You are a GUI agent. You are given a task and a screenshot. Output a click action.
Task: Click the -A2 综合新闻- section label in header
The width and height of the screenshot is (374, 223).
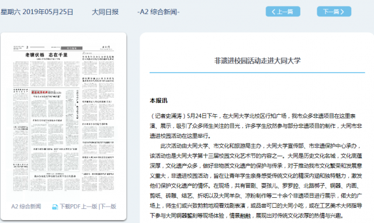[x=158, y=12]
